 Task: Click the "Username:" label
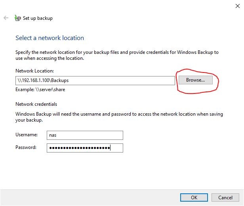(x=27, y=135)
